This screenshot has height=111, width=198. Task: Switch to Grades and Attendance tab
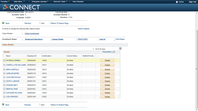point(34,39)
